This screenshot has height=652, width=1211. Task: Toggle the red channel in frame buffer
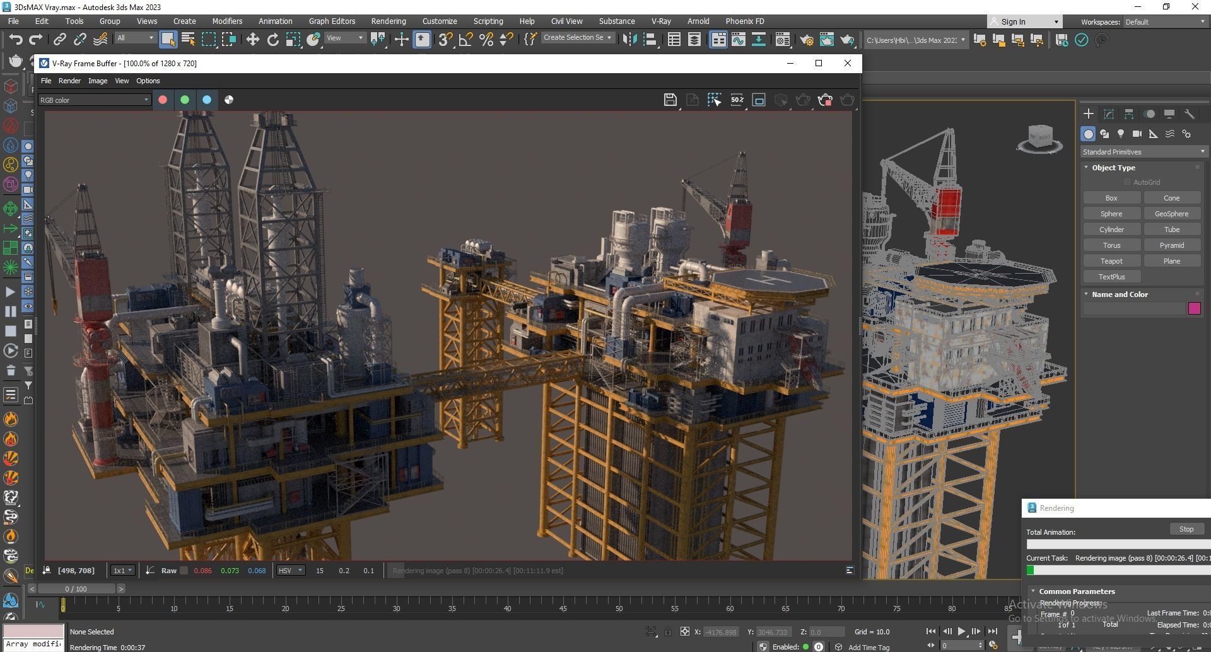click(163, 100)
